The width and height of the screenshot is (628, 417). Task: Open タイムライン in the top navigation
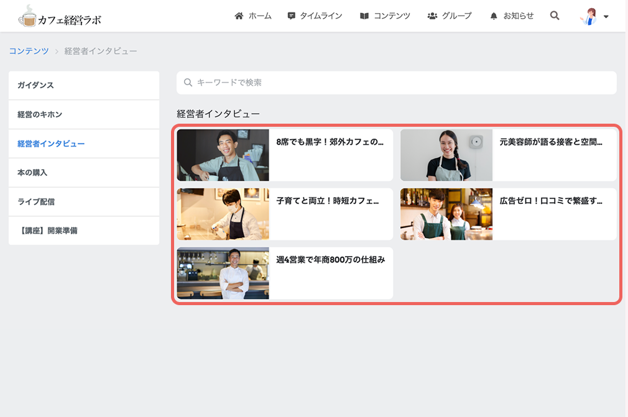pyautogui.click(x=321, y=16)
